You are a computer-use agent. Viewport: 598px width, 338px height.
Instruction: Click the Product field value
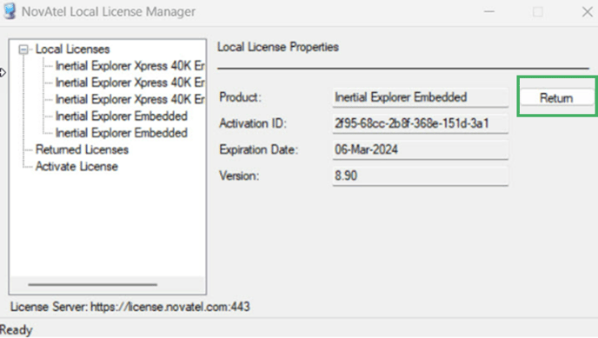click(x=421, y=97)
